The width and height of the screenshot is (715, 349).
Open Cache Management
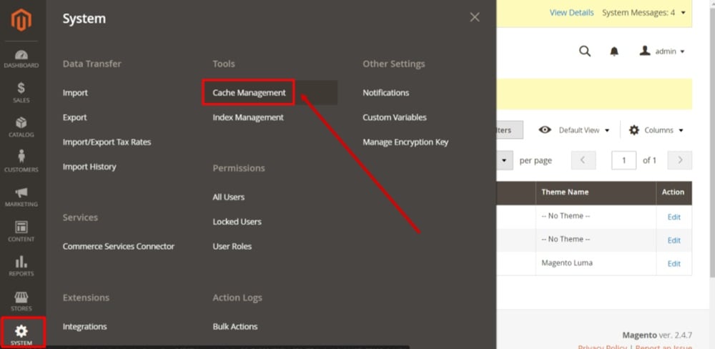click(249, 92)
